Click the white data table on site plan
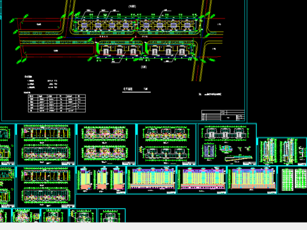This screenshot has width=307, height=230. [x=57, y=103]
